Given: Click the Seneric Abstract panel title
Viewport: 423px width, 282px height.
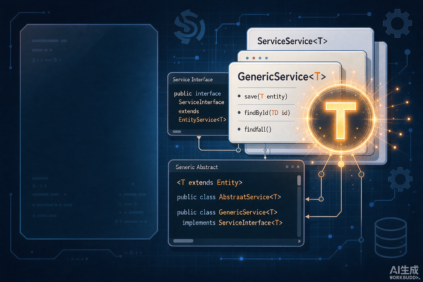Looking at the screenshot, I should (x=197, y=167).
